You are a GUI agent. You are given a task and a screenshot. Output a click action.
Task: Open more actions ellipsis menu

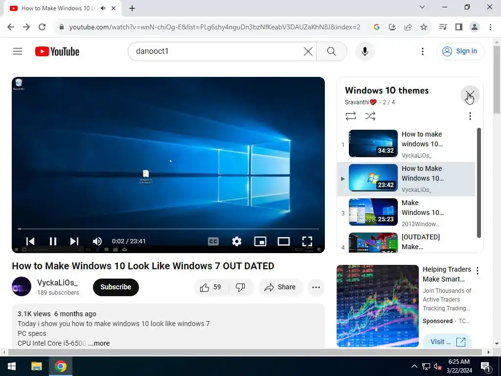(316, 287)
